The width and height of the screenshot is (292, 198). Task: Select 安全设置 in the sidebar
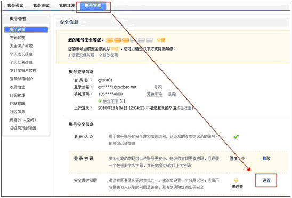tap(26, 30)
